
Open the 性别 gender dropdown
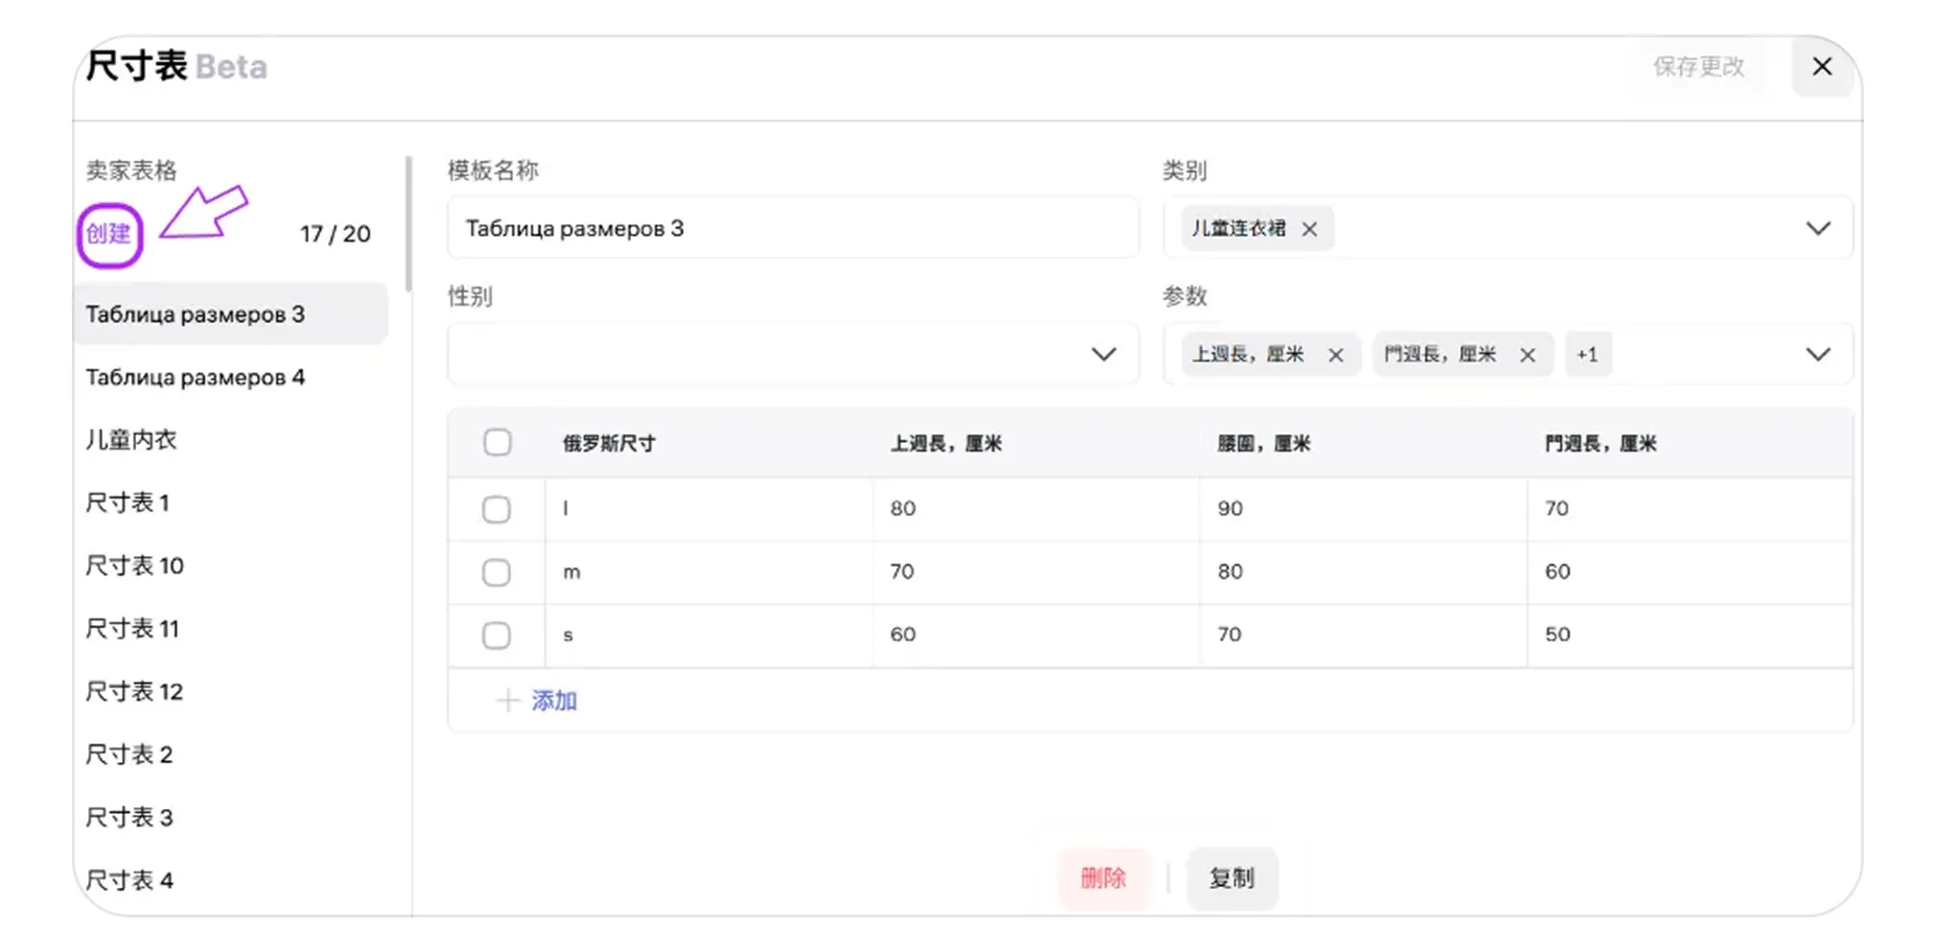(1103, 355)
